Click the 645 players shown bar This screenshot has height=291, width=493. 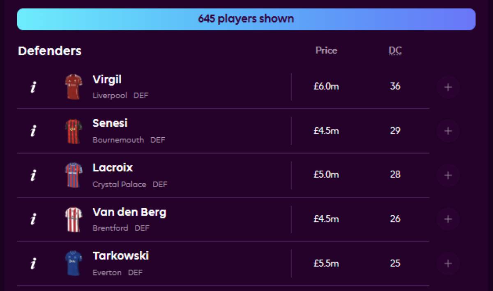pyautogui.click(x=246, y=19)
